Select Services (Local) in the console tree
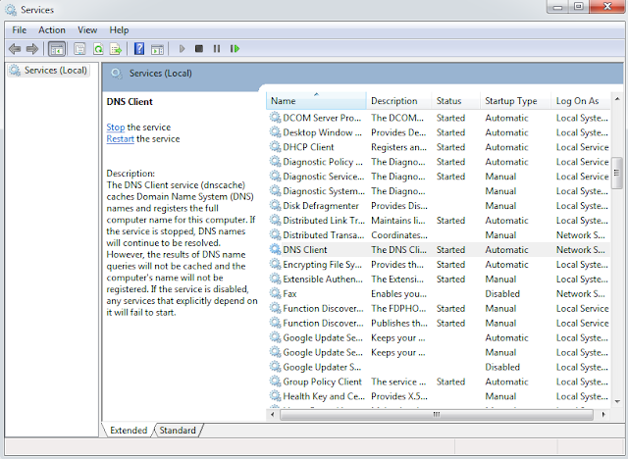 click(x=48, y=71)
